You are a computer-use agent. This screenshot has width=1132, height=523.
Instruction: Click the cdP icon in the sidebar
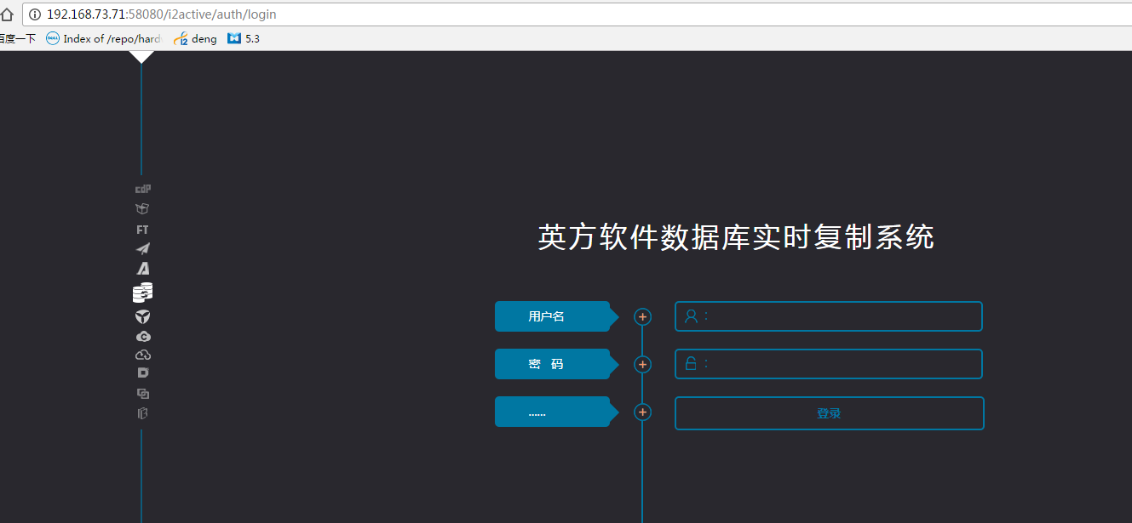(x=142, y=189)
